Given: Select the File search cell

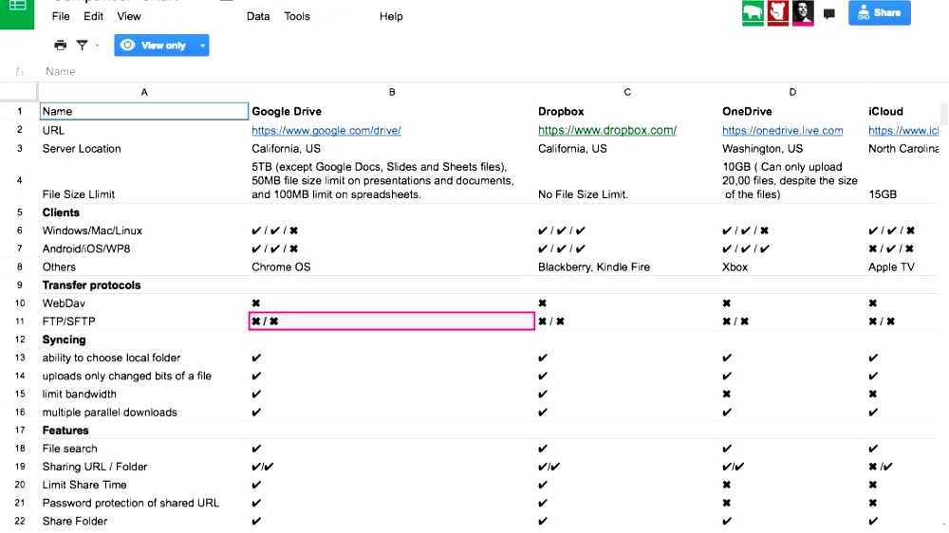Looking at the screenshot, I should click(144, 449).
